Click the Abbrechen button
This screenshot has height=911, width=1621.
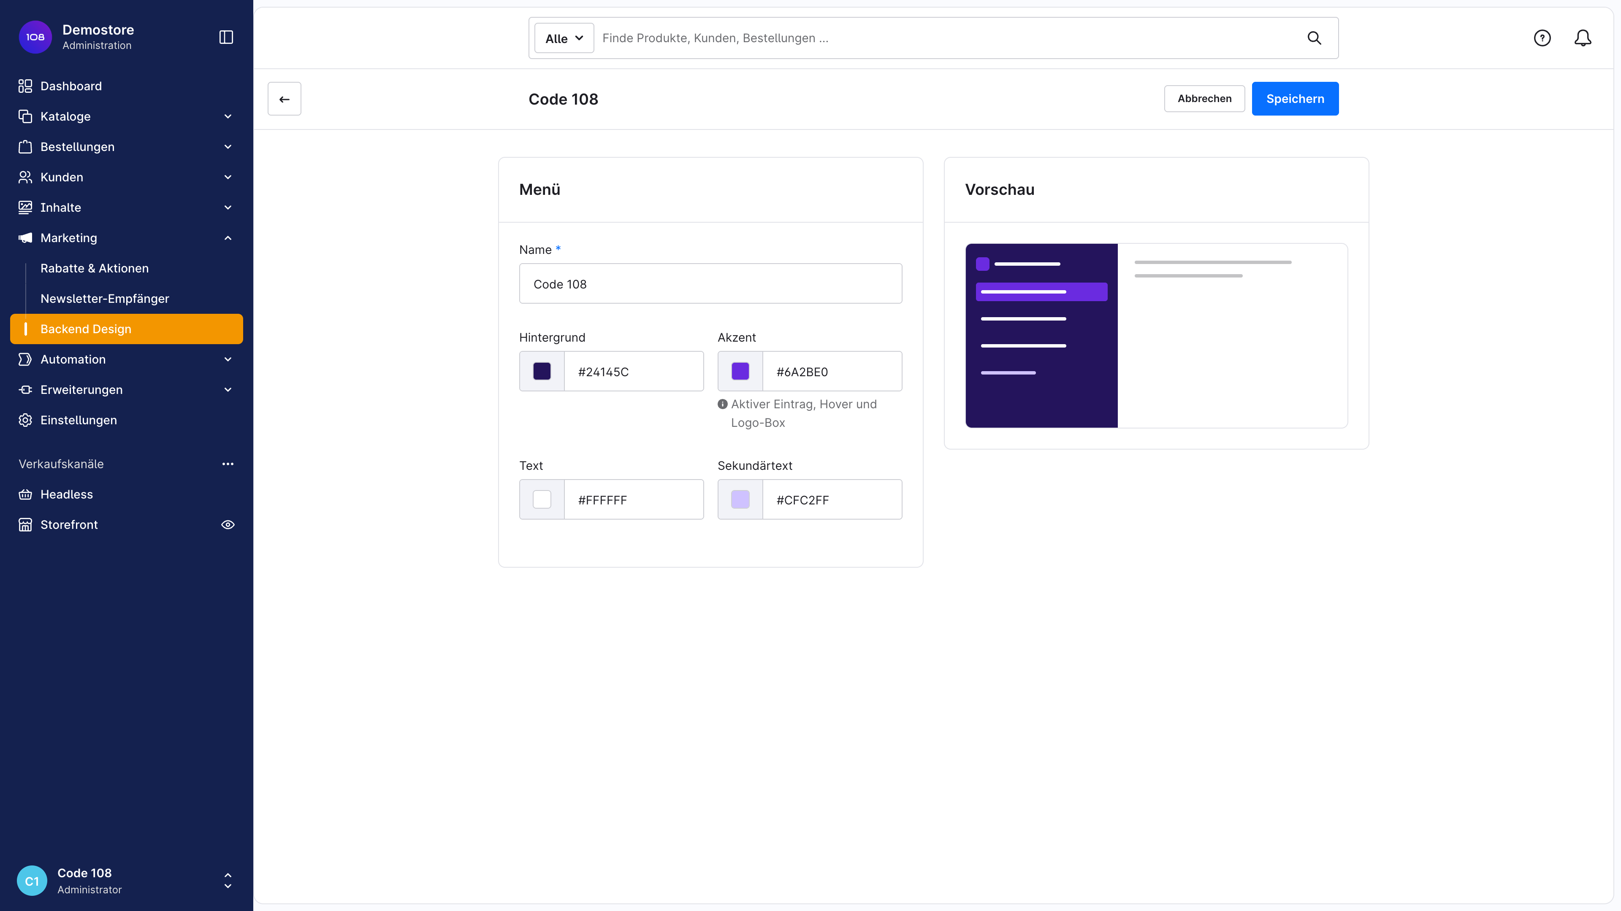click(1204, 99)
